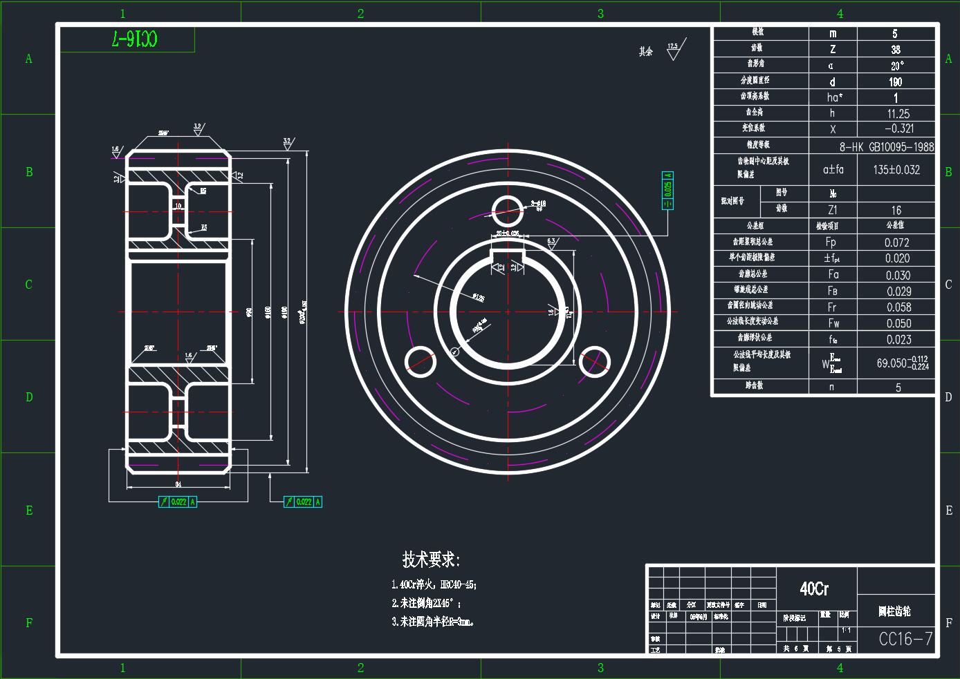Select the bottom-left bolt hole circle
The image size is (960, 679).
(421, 362)
